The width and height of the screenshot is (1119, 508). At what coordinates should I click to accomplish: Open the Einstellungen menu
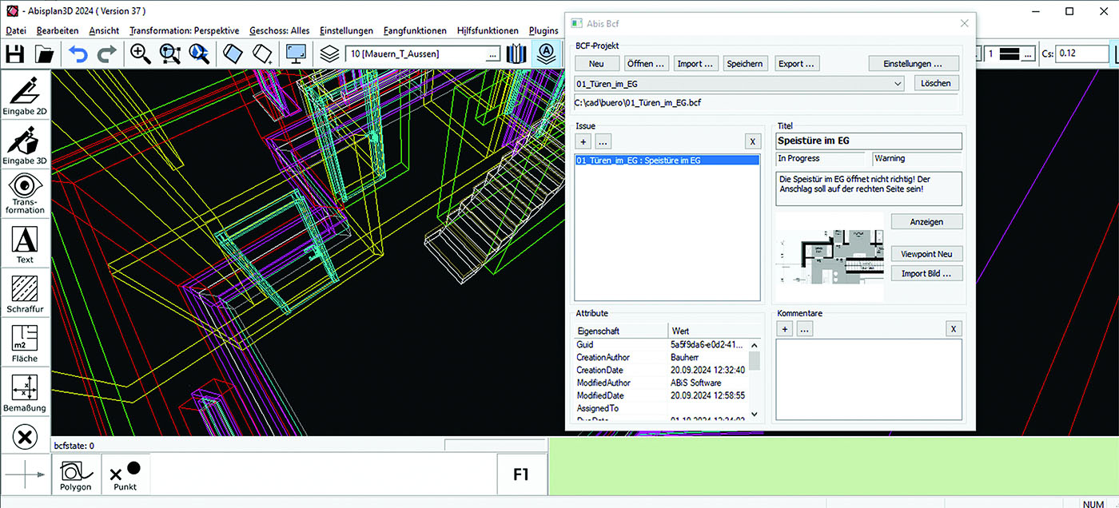click(346, 30)
